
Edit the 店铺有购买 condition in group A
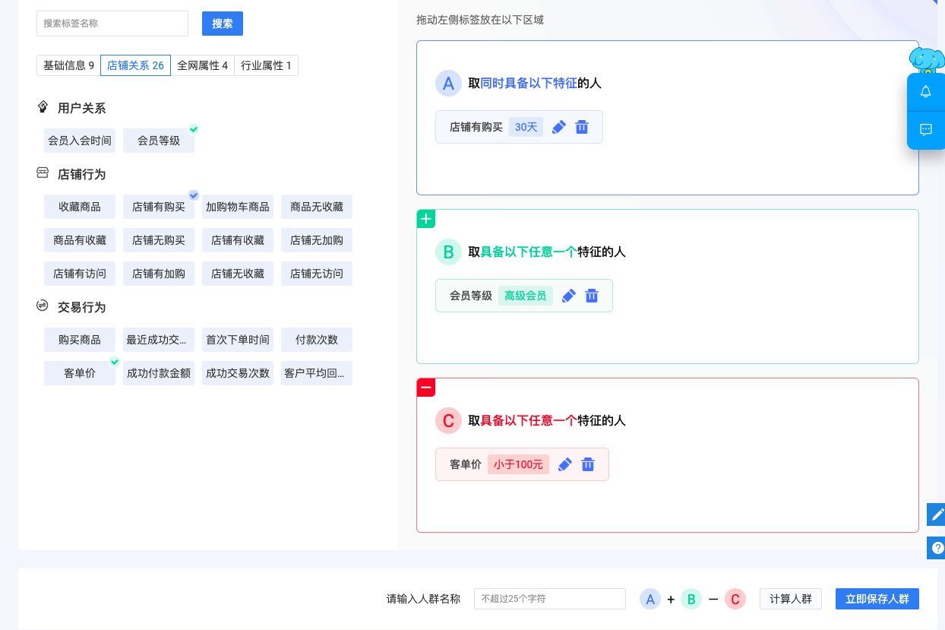559,127
